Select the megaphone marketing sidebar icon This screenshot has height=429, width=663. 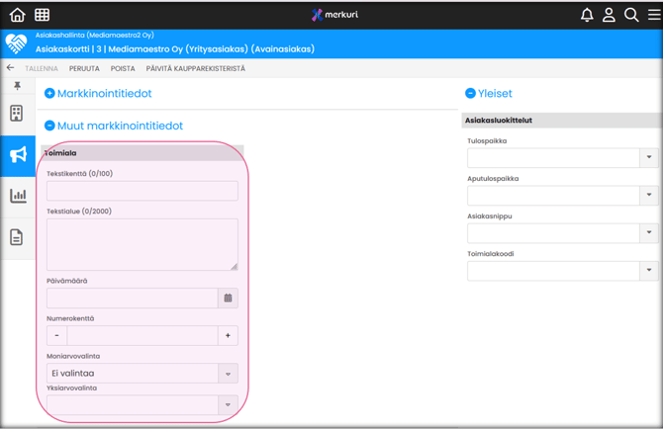18,154
